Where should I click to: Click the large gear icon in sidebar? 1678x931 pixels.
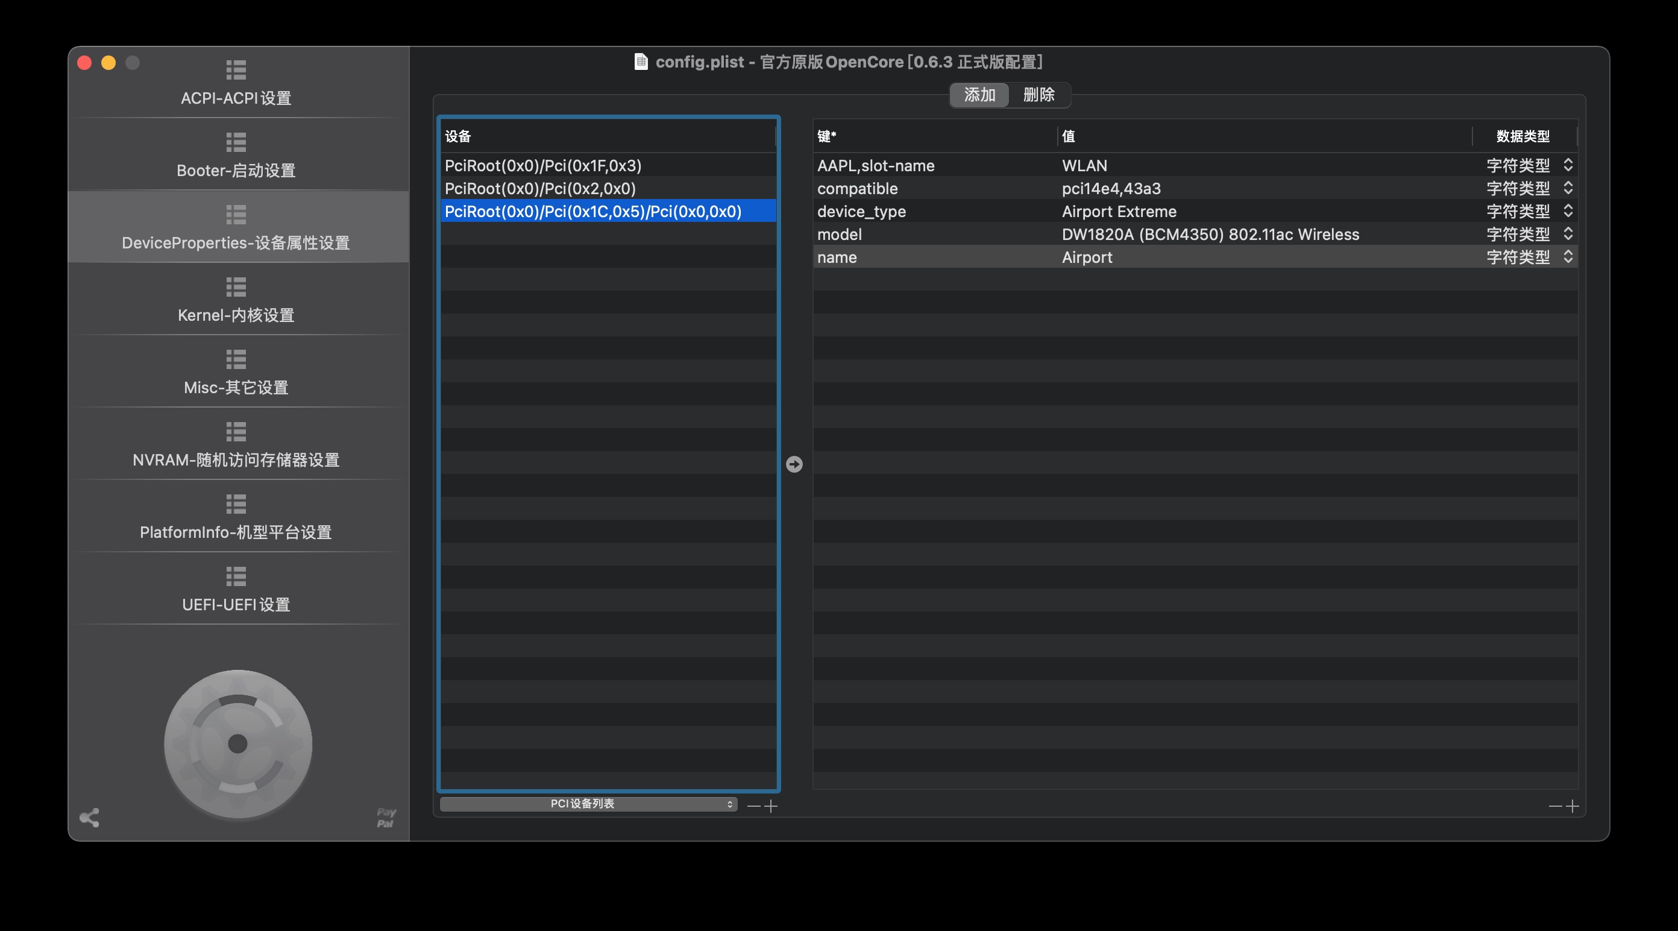click(237, 743)
